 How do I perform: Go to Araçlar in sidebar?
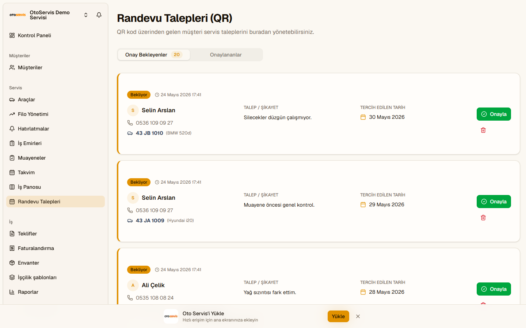pyautogui.click(x=56, y=99)
